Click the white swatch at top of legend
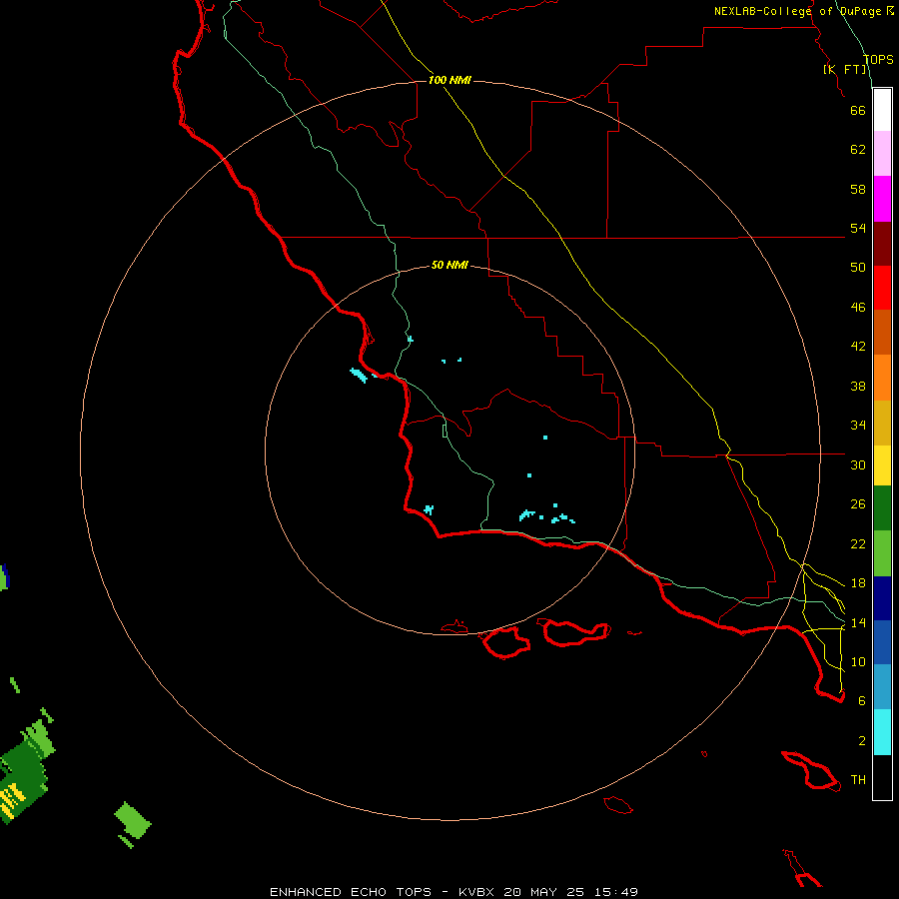Viewport: 899px width, 899px height. click(882, 110)
